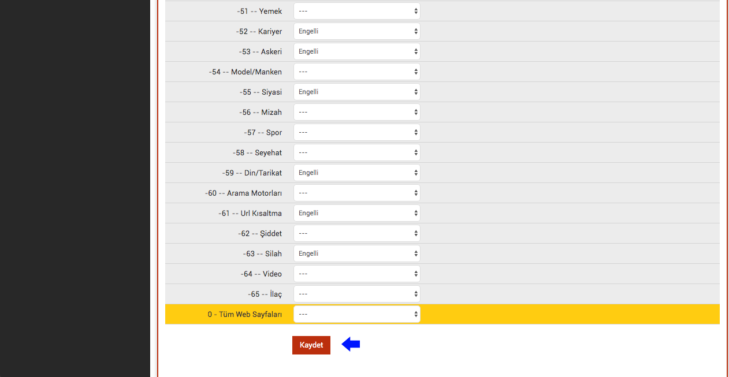The width and height of the screenshot is (729, 377).
Task: Expand the Model/Manken dropdown
Action: pos(357,72)
